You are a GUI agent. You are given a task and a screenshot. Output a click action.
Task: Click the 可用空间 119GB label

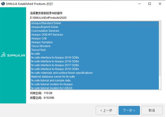tap(41, 93)
